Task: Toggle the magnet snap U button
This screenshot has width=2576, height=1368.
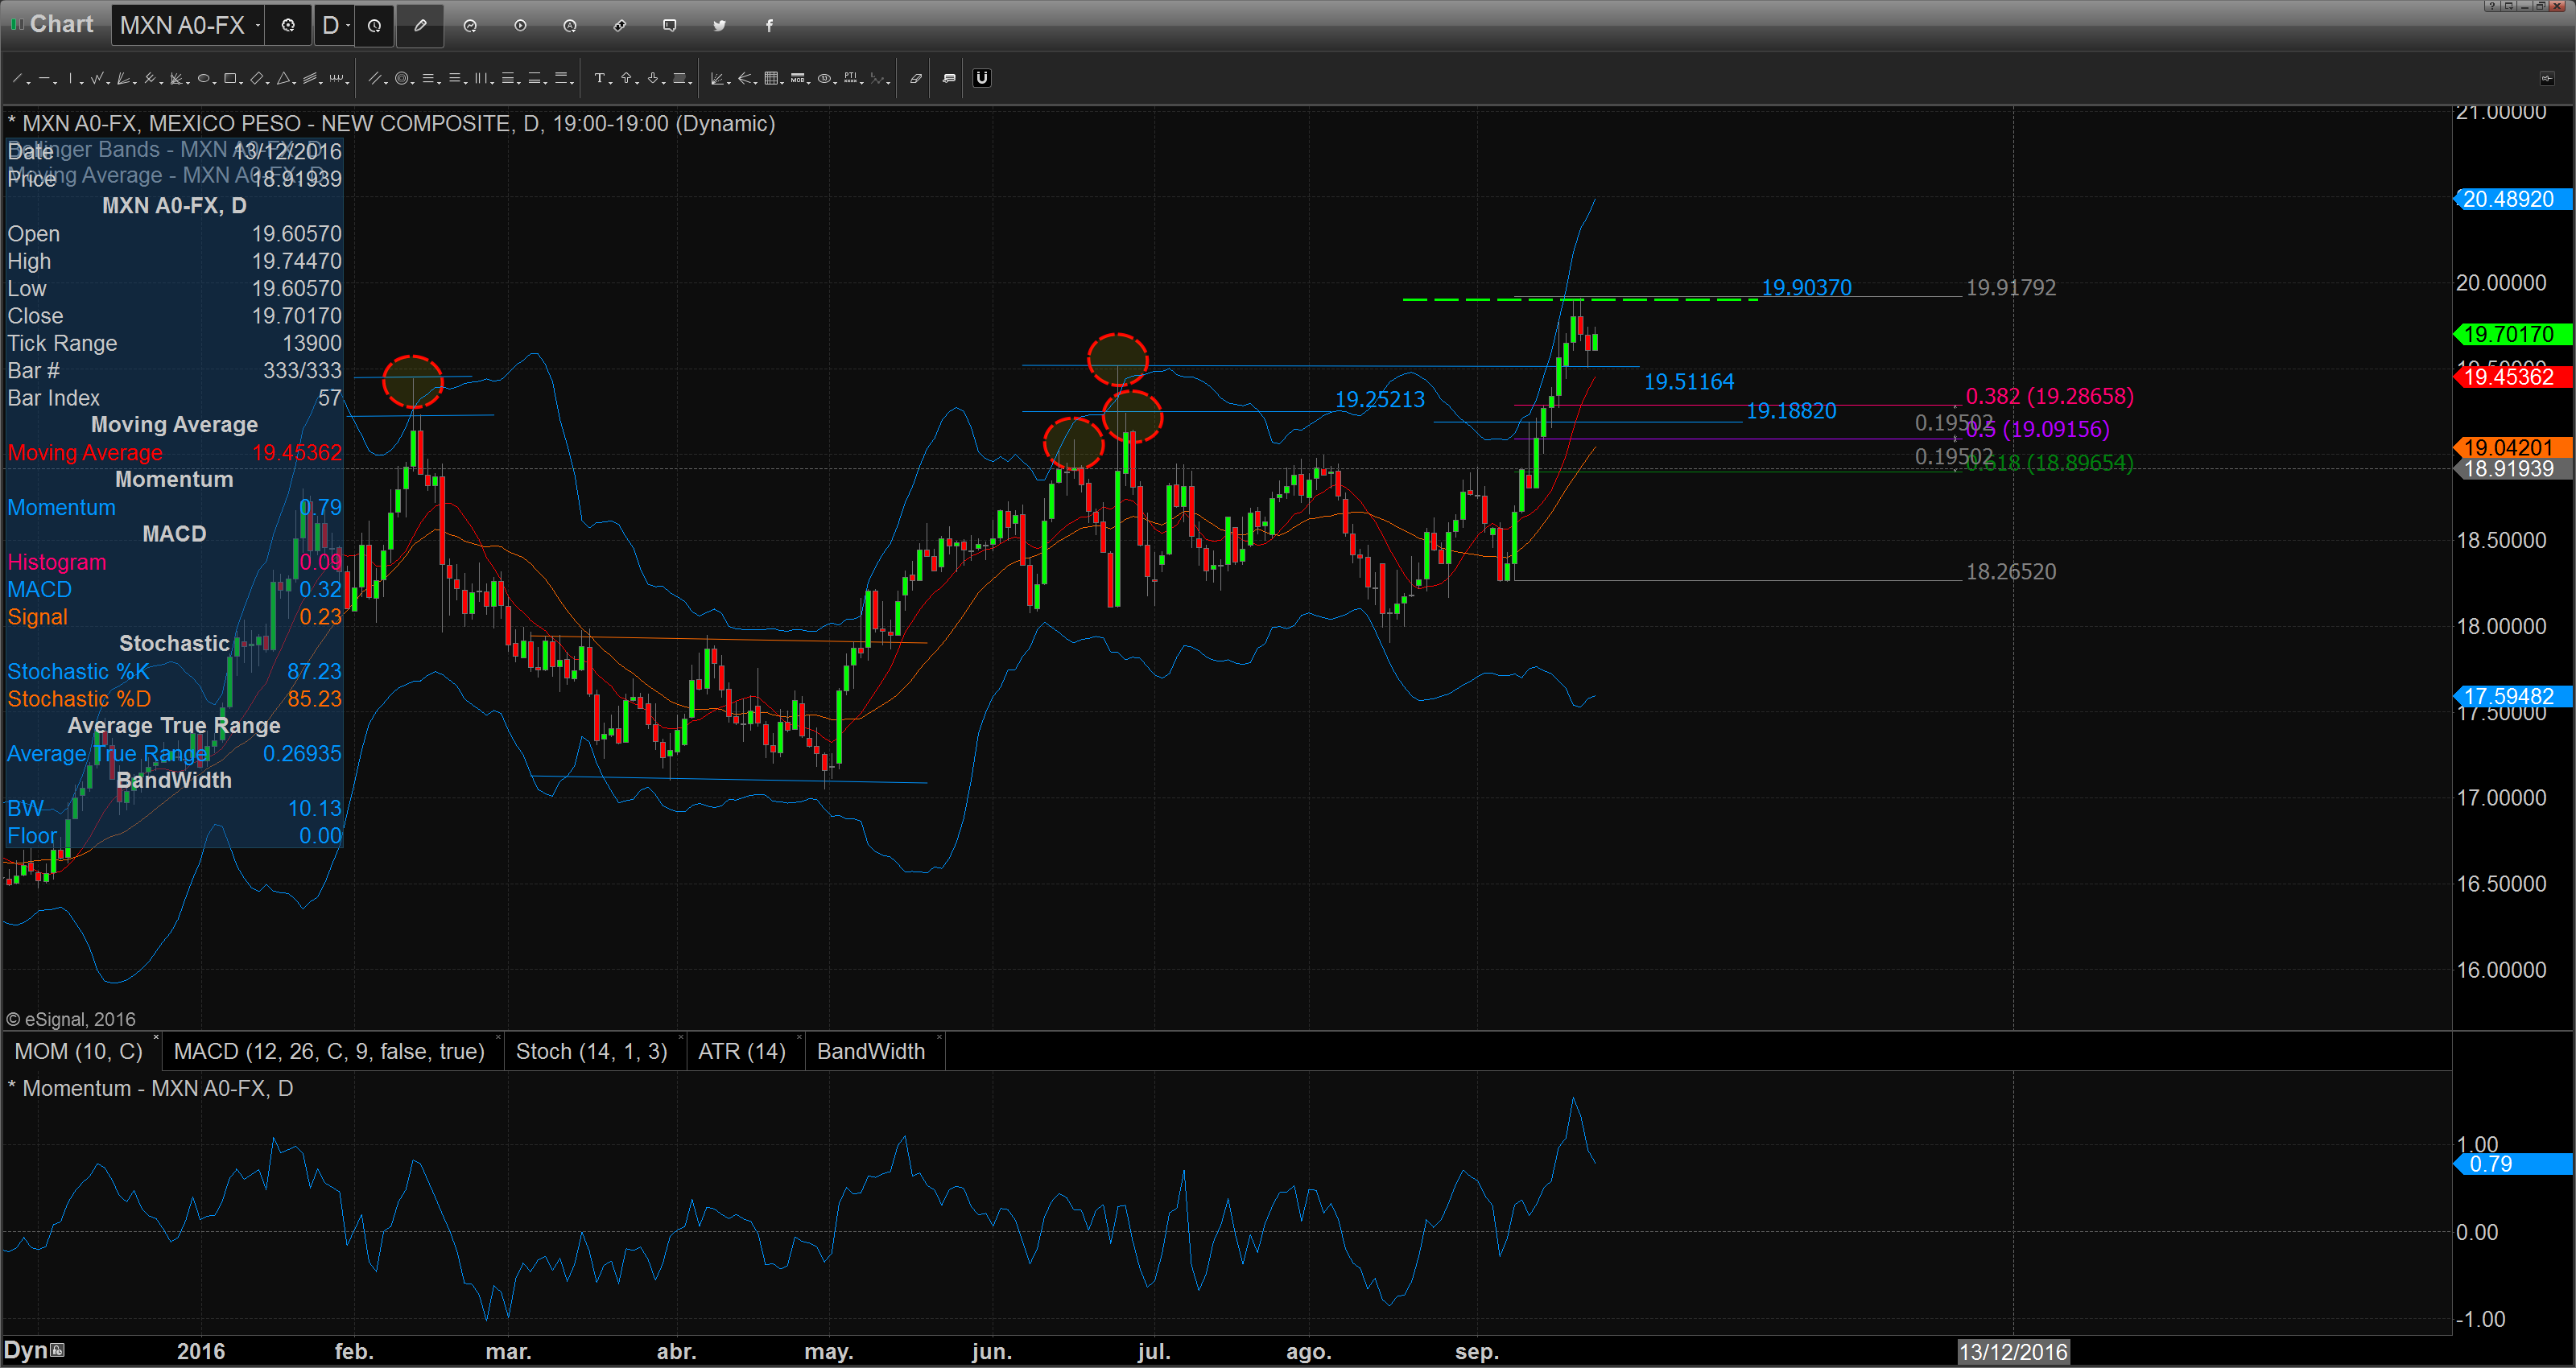Action: (982, 78)
